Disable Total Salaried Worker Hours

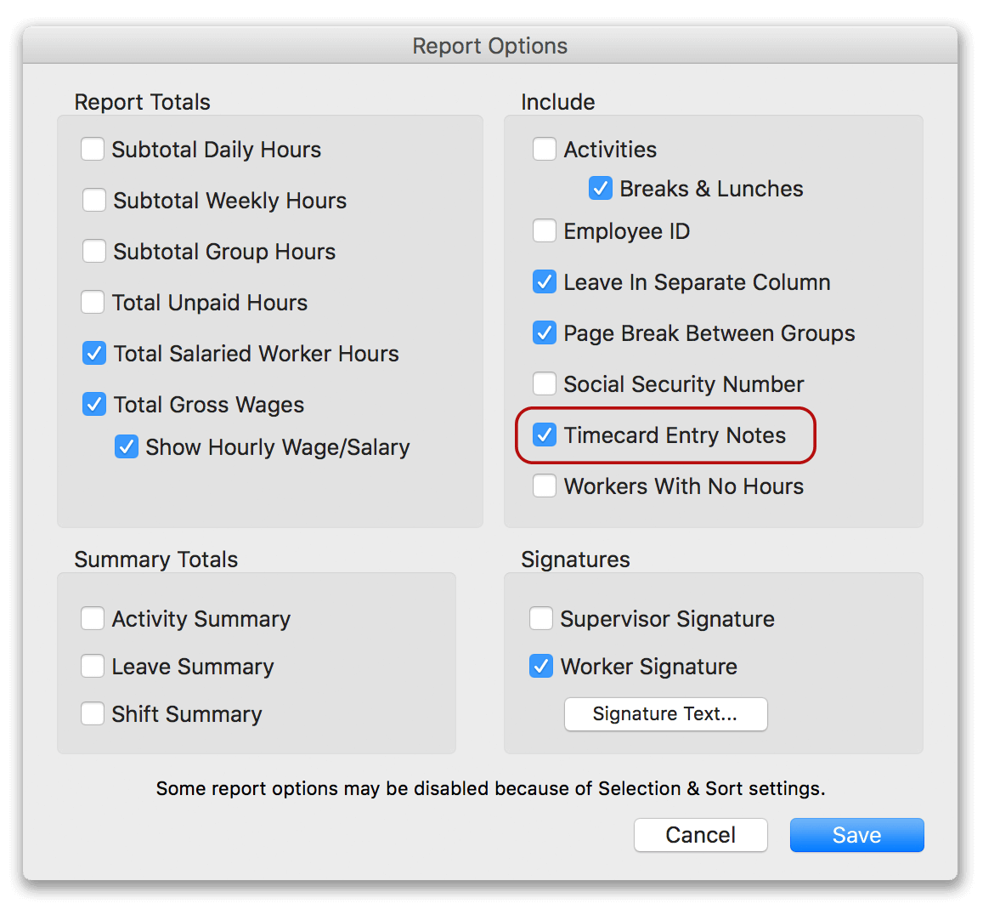[94, 353]
